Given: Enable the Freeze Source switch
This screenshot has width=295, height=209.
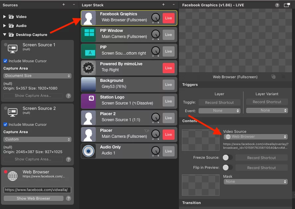Looking at the screenshot, I should (227, 157).
